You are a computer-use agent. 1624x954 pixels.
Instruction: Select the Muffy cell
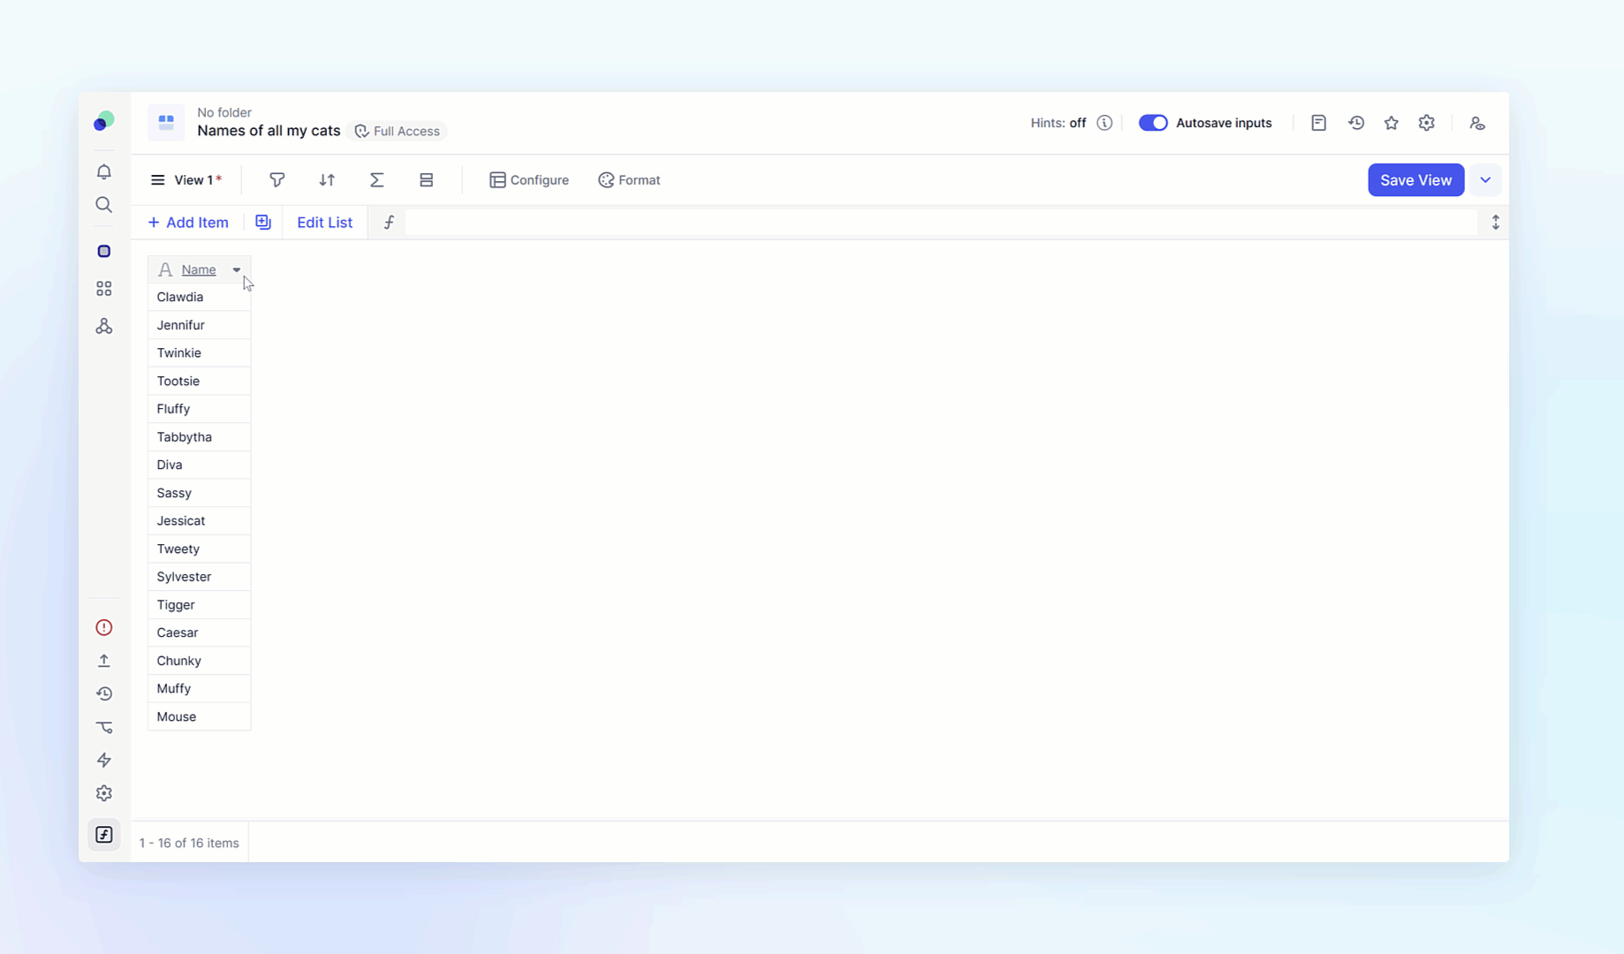(x=199, y=689)
